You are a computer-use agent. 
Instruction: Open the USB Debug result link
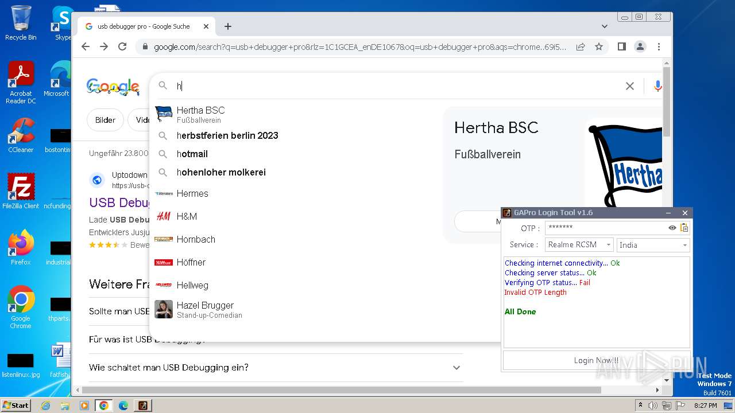pyautogui.click(x=119, y=202)
